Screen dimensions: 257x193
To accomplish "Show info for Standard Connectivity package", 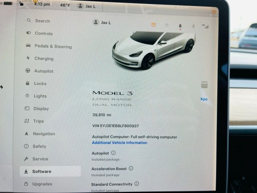I will pyautogui.click(x=137, y=184).
